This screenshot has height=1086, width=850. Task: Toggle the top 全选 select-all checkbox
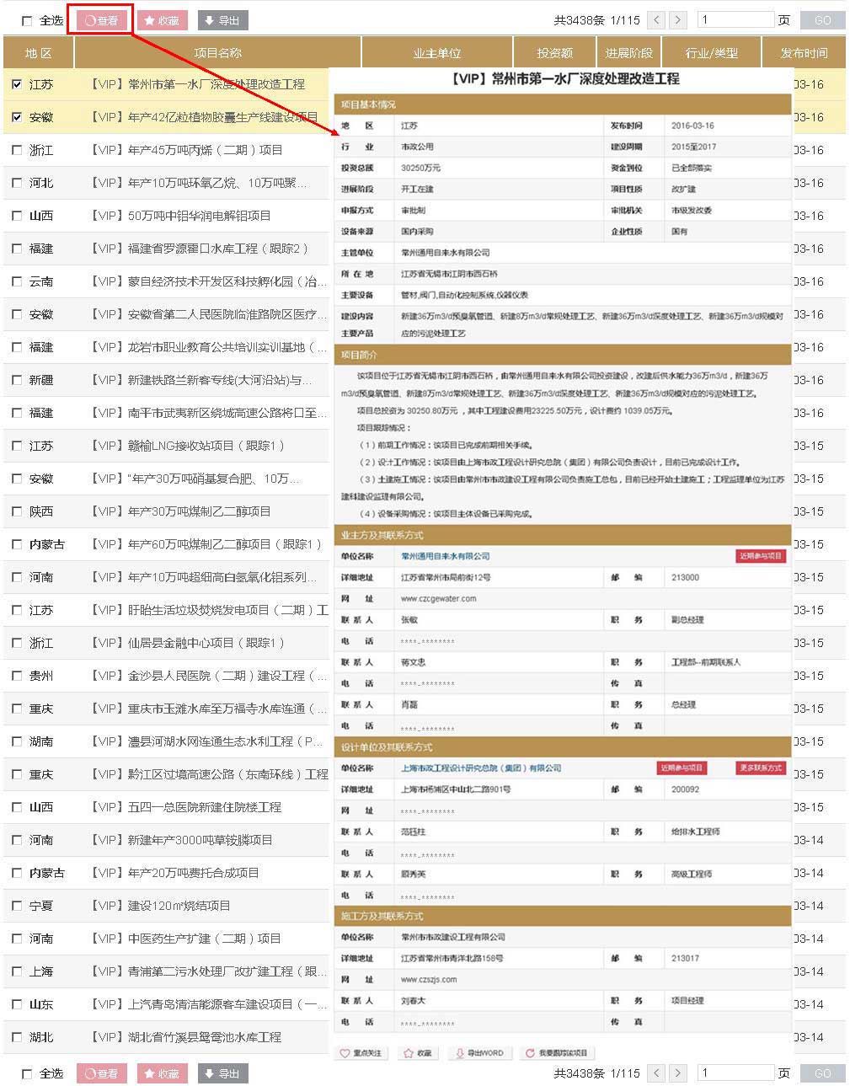pos(27,21)
